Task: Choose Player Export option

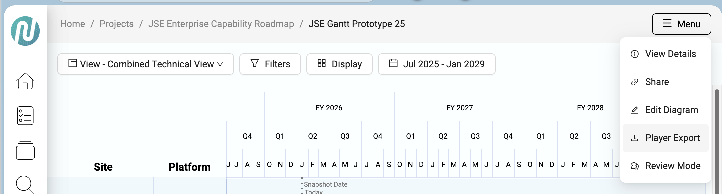Action: [672, 138]
